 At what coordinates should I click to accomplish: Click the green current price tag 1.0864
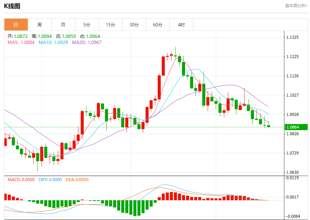[x=296, y=127]
